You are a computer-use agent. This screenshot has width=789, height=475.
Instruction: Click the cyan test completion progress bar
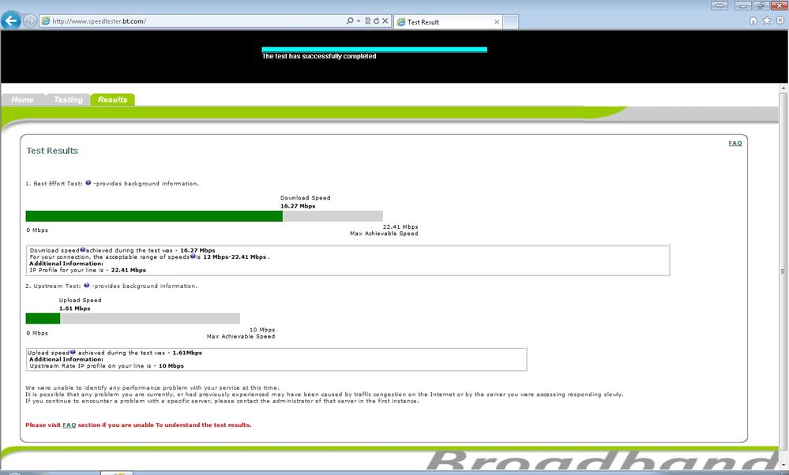(x=374, y=49)
